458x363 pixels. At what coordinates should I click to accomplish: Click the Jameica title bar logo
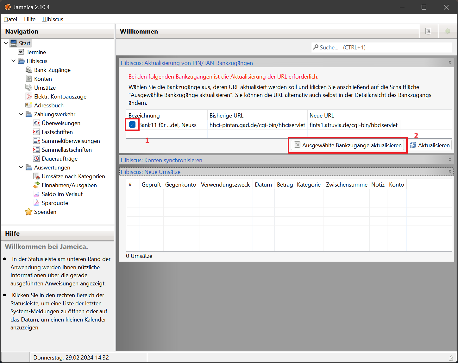[x=8, y=7]
